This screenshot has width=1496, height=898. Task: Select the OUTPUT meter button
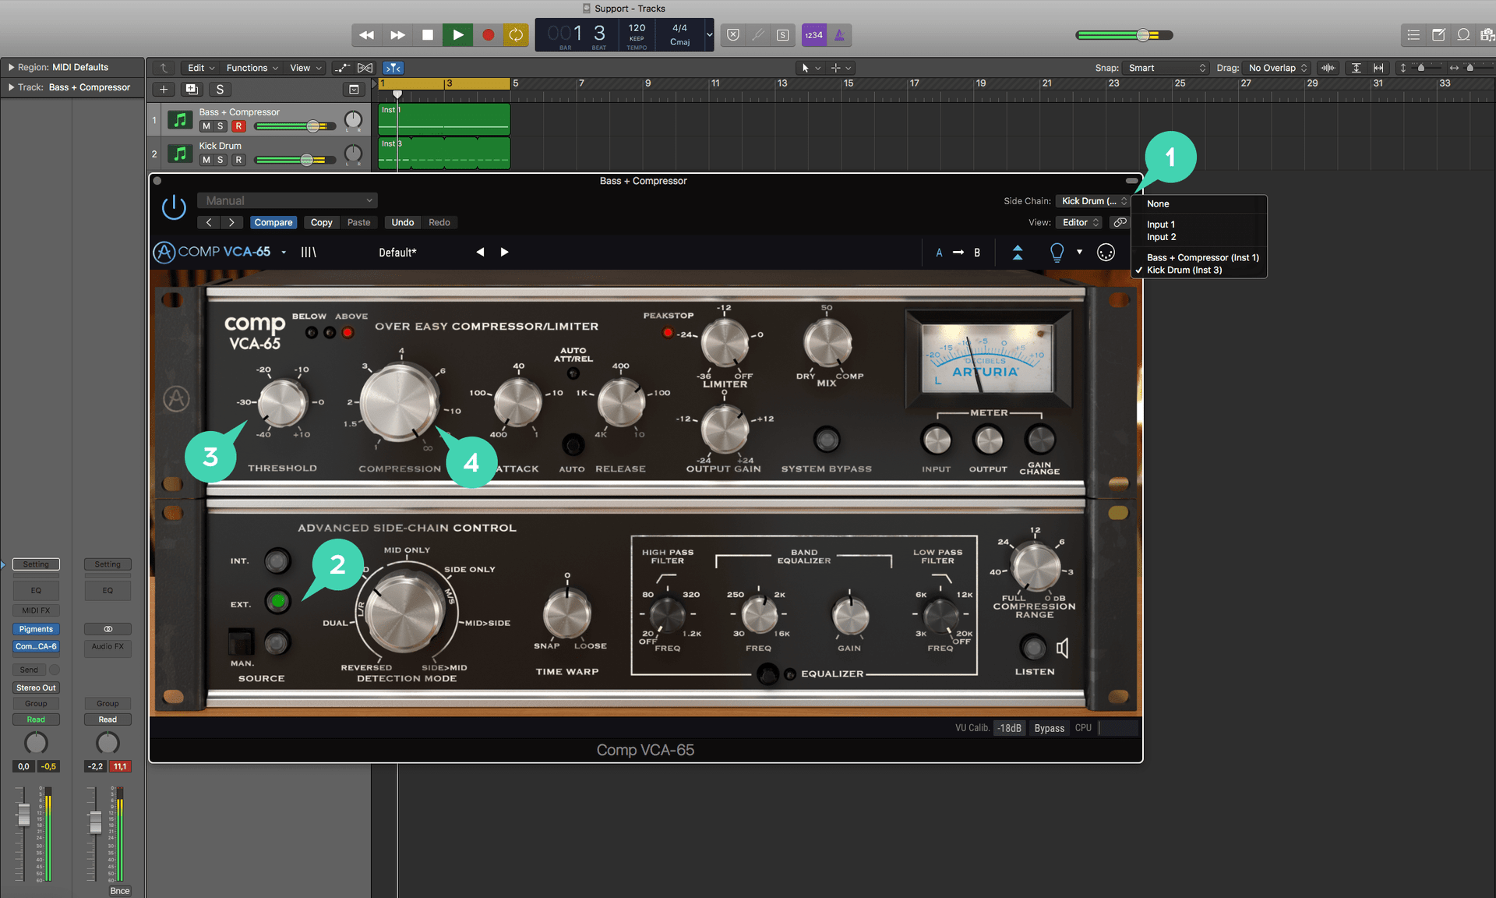click(x=988, y=440)
